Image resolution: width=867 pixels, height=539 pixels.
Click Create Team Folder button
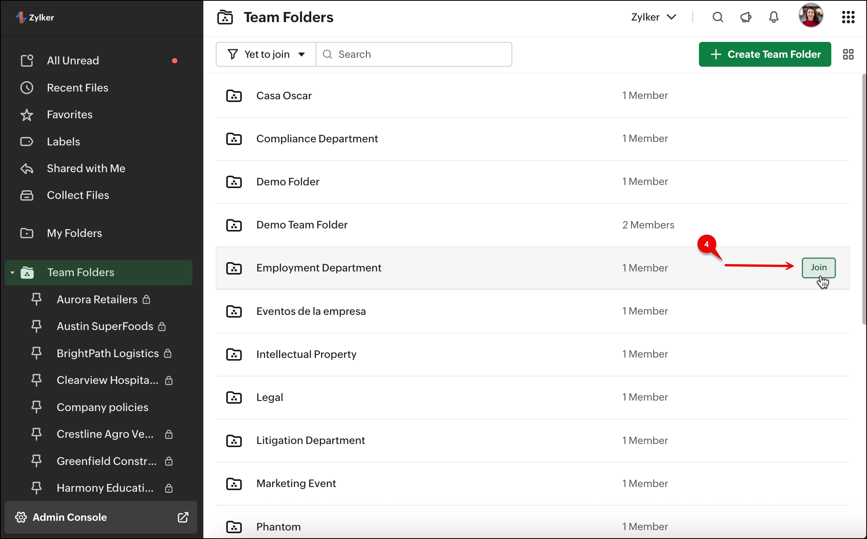coord(765,54)
